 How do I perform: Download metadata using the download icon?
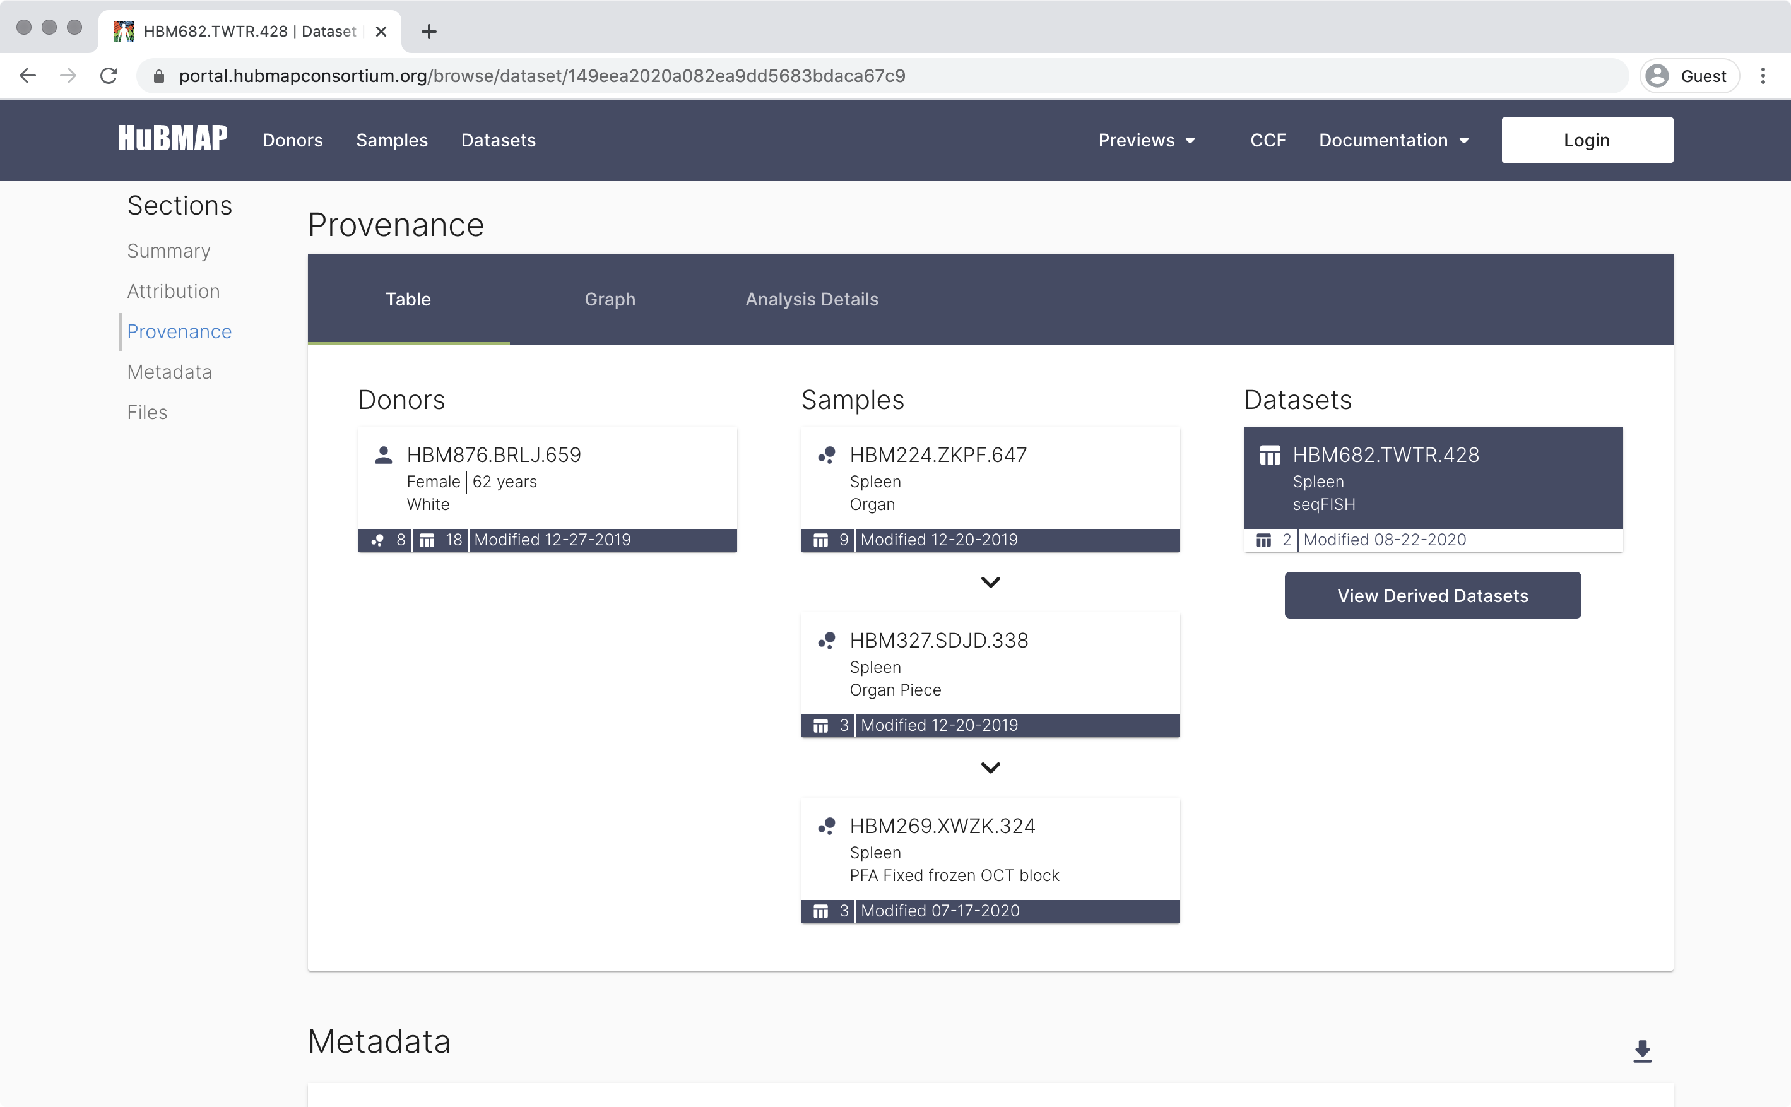point(1643,1051)
